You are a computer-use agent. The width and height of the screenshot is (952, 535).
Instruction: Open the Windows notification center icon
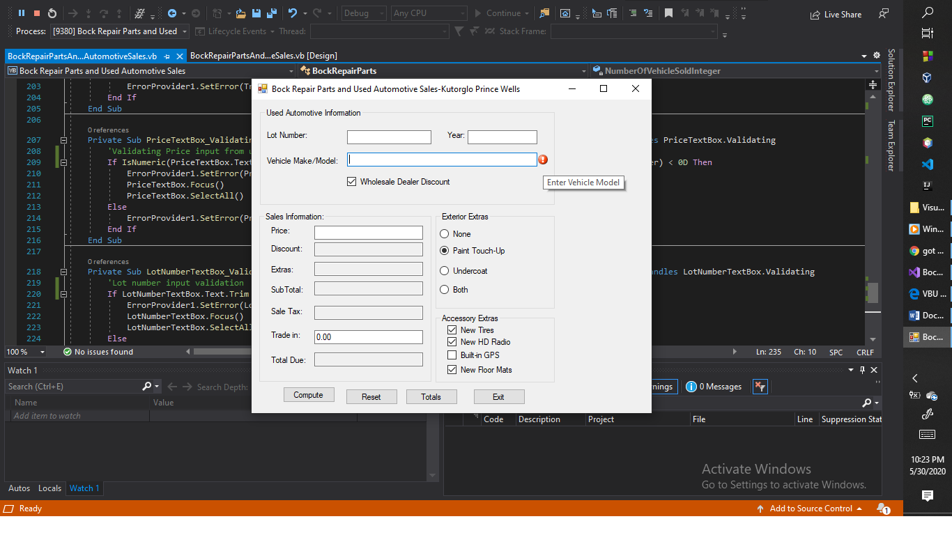[x=928, y=495]
